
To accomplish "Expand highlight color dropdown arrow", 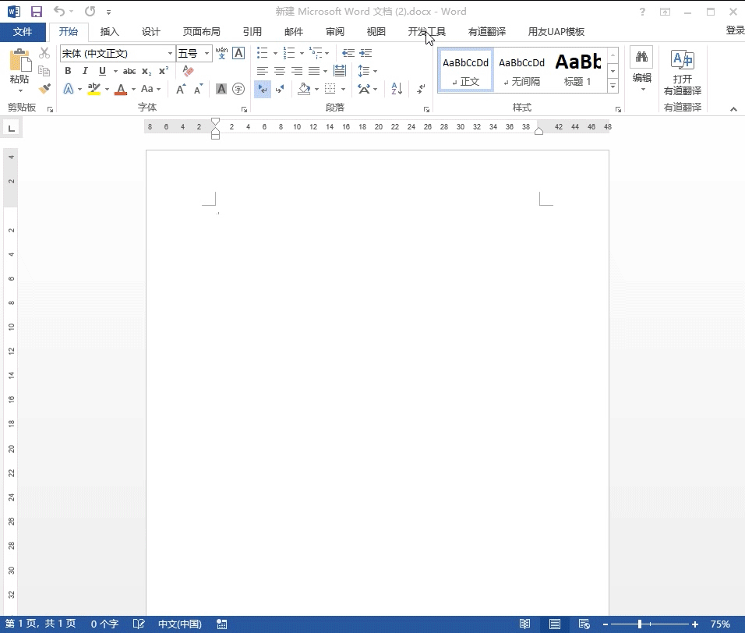I will (x=107, y=89).
